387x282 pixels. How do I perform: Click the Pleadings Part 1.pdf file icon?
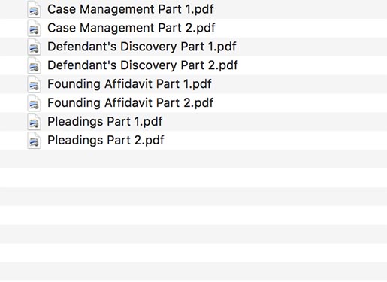click(x=34, y=122)
